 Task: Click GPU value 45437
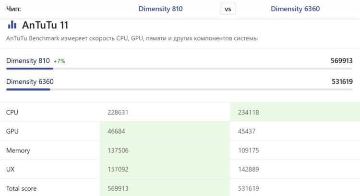[x=247, y=131]
